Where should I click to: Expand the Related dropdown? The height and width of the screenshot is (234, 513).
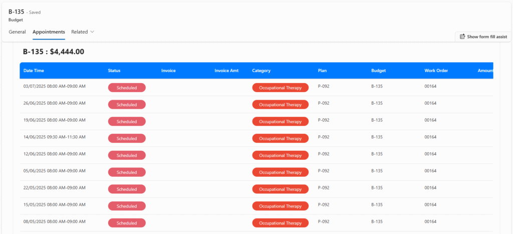coord(83,32)
